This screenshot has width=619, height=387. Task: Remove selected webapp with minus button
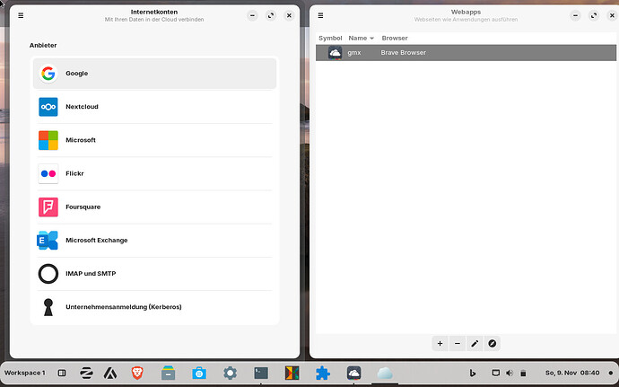(x=457, y=343)
